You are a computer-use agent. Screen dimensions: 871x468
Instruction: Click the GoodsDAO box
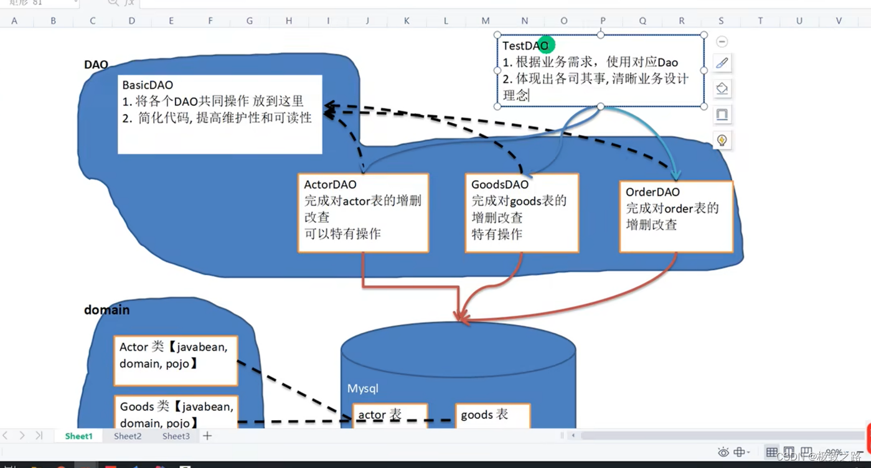click(x=522, y=213)
